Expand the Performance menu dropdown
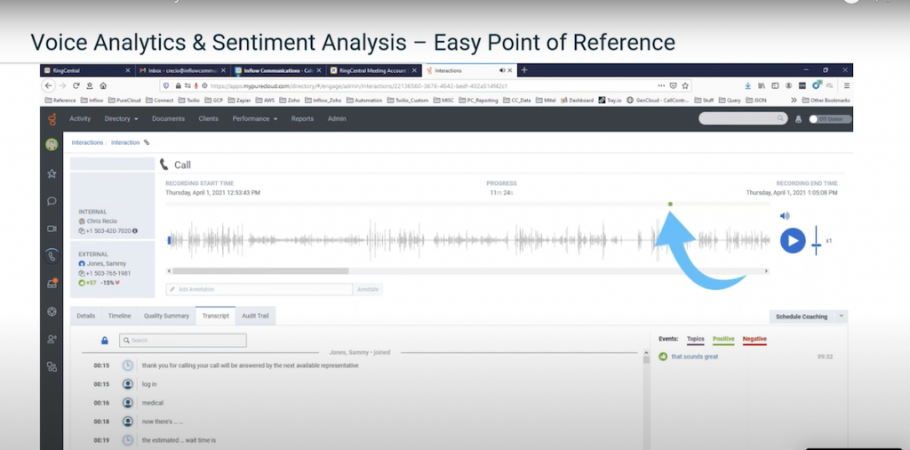The width and height of the screenshot is (910, 450). (255, 118)
